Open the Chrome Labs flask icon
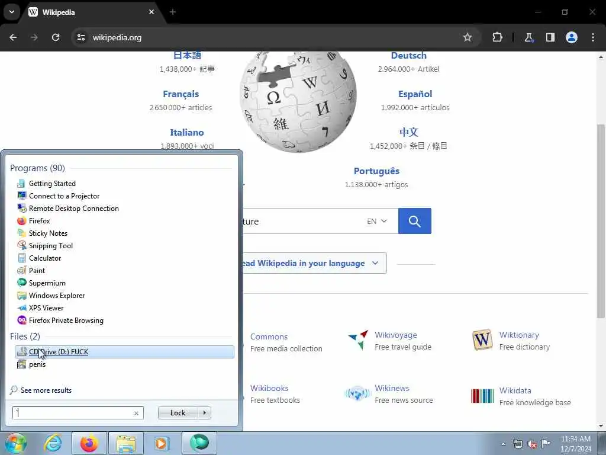Viewport: 606px width, 455px height. (x=528, y=37)
